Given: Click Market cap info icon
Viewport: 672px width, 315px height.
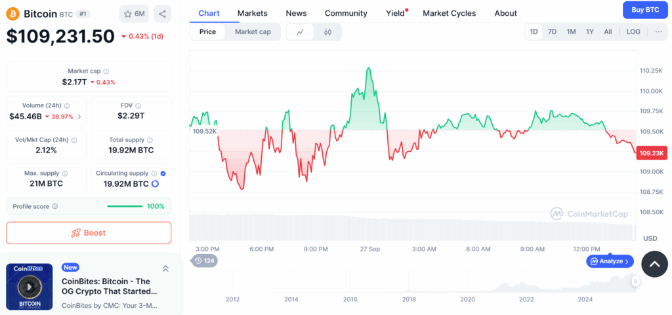Looking at the screenshot, I should point(106,71).
